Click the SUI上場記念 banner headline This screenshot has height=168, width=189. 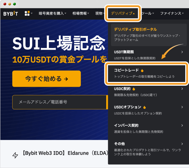tap(59, 43)
